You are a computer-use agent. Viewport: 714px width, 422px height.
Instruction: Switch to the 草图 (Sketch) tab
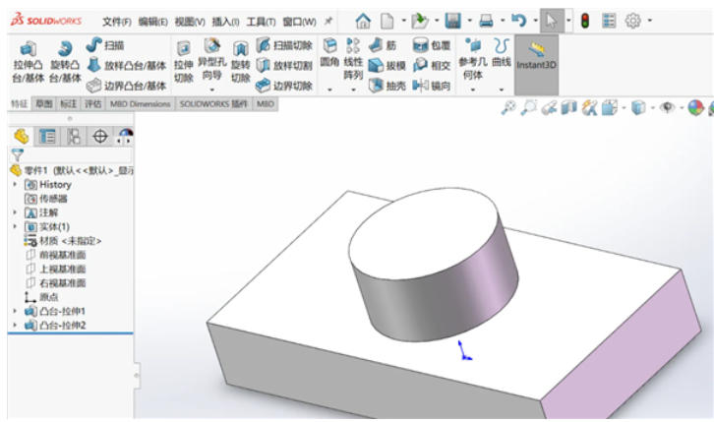pyautogui.click(x=44, y=103)
